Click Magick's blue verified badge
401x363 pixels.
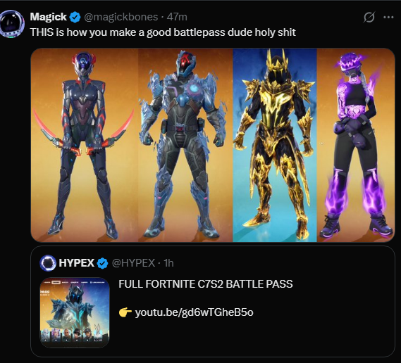[x=75, y=17]
